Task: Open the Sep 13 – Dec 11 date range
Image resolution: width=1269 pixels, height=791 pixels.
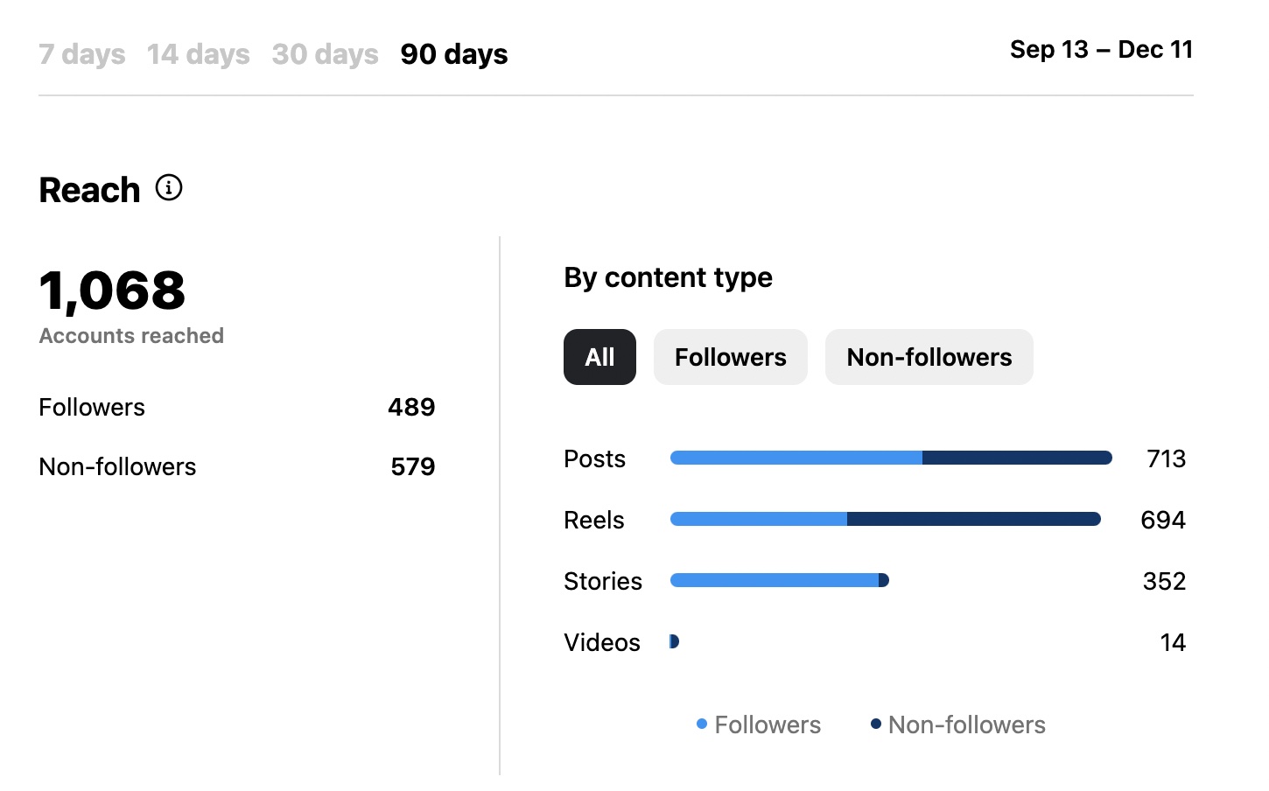Action: pos(1102,50)
